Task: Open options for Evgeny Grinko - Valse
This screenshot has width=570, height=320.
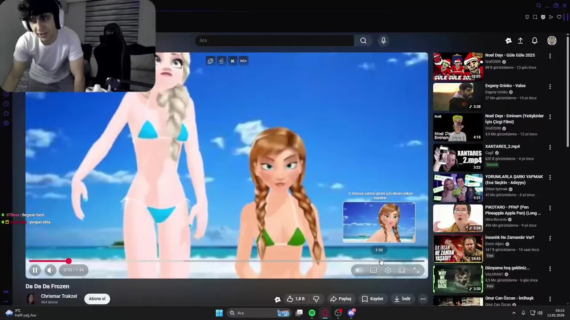Action: coord(550,87)
